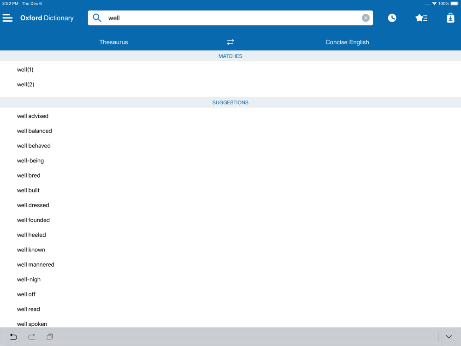
Task: Open suggestion well dressed
Action: (x=230, y=205)
